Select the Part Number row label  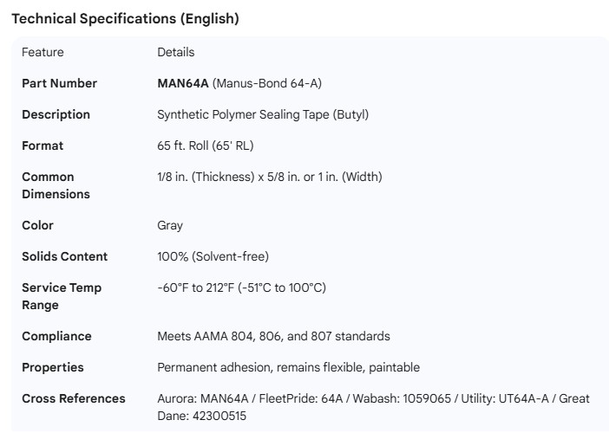pyautogui.click(x=59, y=83)
